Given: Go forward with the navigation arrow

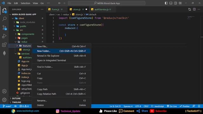Looking at the screenshot, I should [x=64, y=3].
